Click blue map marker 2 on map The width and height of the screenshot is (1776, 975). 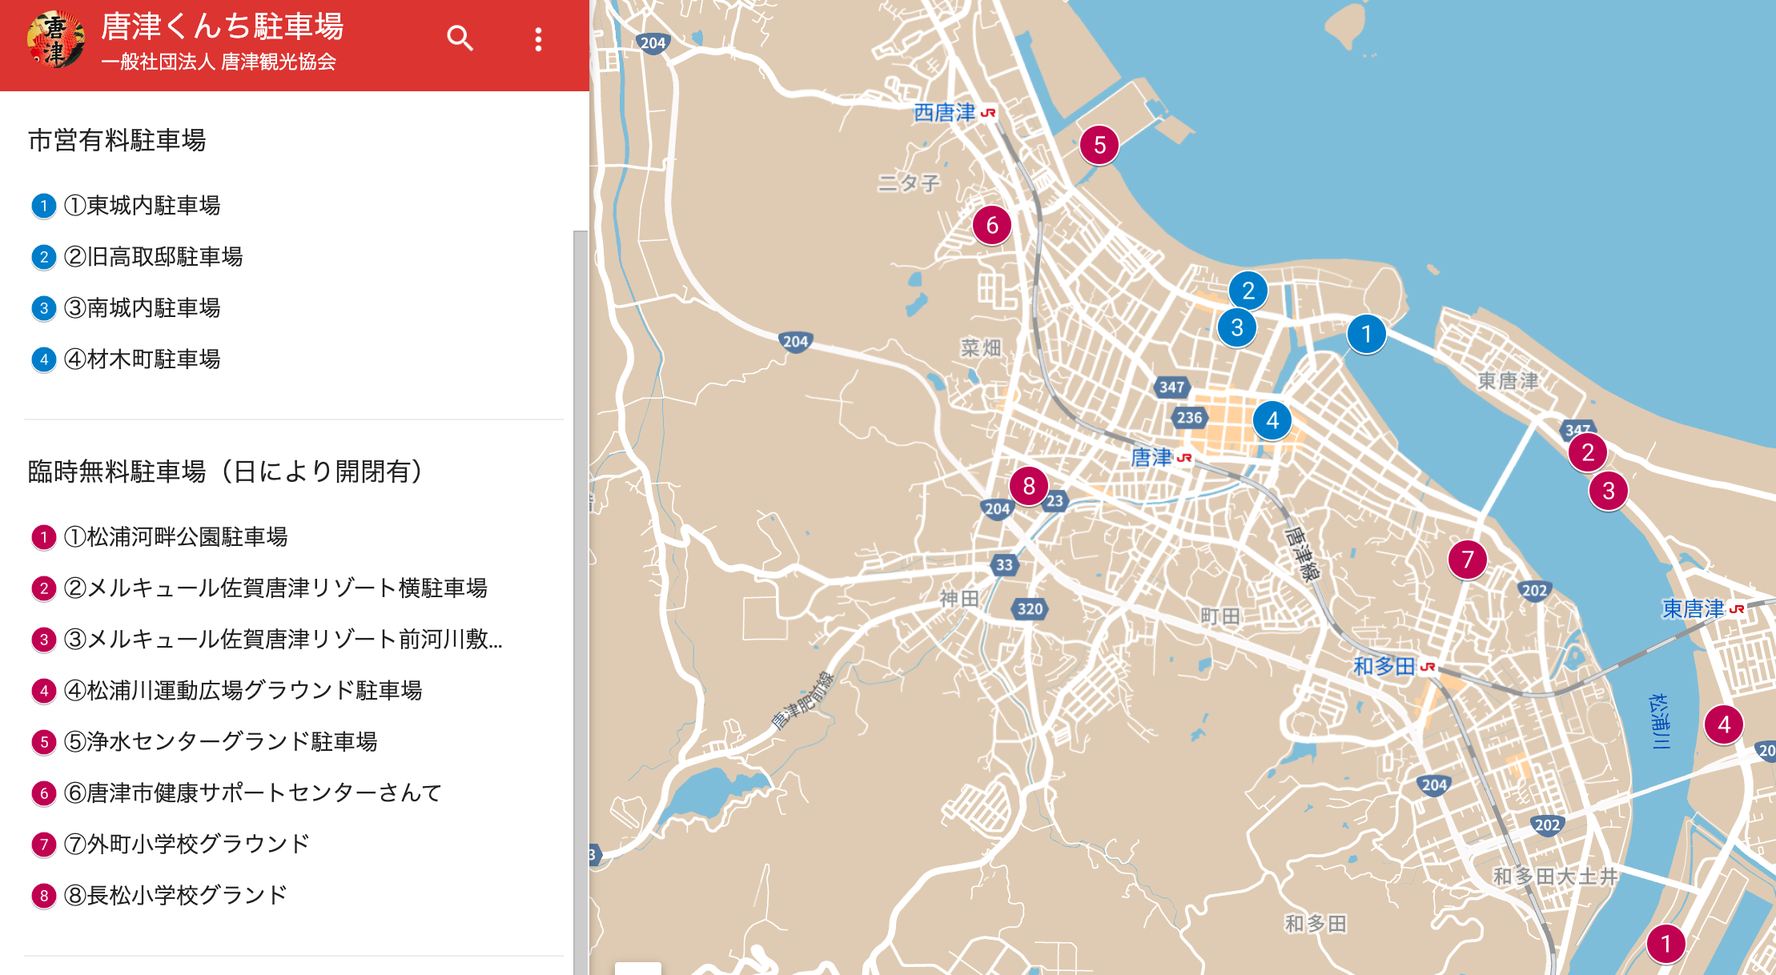pos(1248,291)
